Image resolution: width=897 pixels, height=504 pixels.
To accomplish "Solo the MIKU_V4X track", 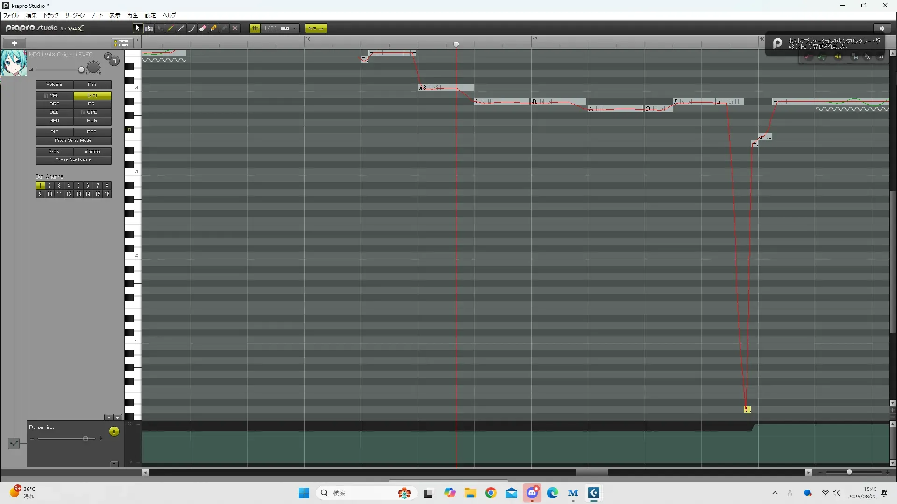I will [108, 56].
